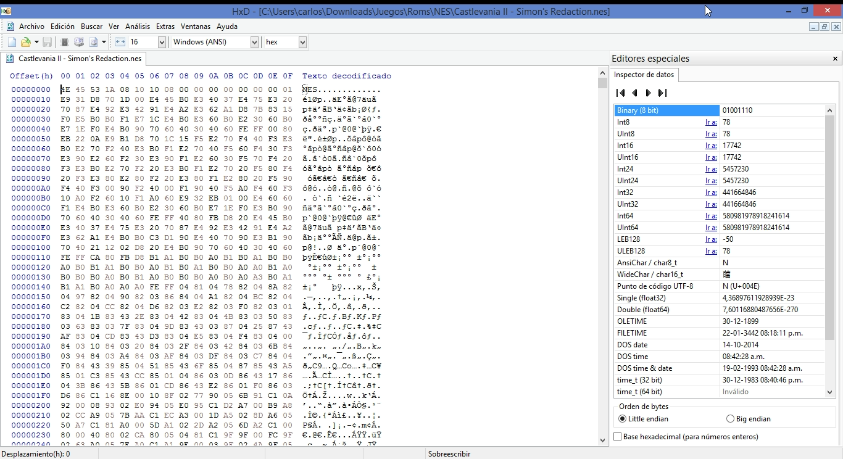The image size is (843, 459).
Task: Click the HxD application icon in the title bar
Action: pos(6,11)
